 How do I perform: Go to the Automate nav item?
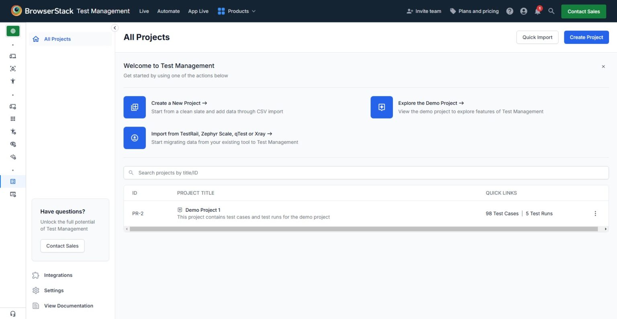tap(168, 11)
